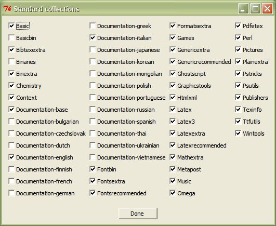Minimize the Standard collections window

coord(243,8)
